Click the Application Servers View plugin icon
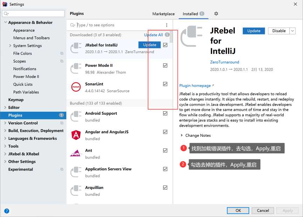Image resolution: width=303 pixels, height=217 pixels. coord(76,172)
